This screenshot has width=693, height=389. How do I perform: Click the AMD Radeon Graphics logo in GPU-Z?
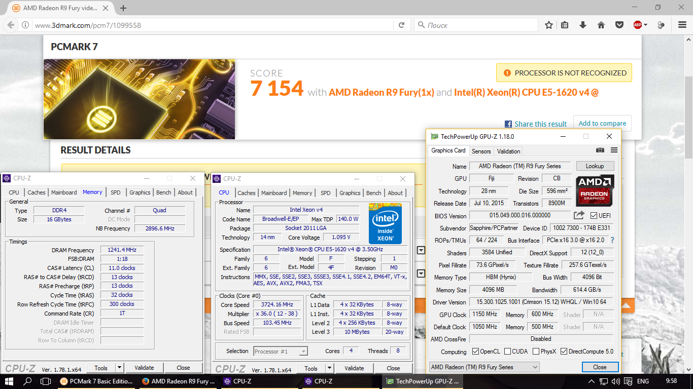tap(595, 190)
